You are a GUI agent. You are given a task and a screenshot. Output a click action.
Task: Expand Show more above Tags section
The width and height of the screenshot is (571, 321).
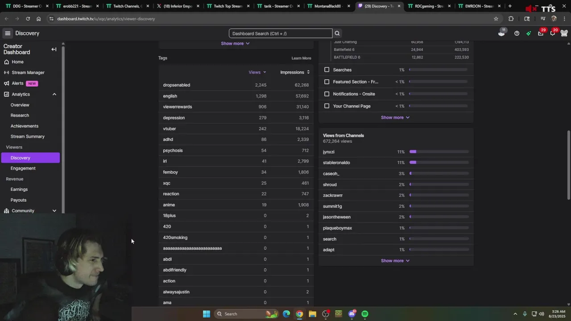[x=236, y=44]
